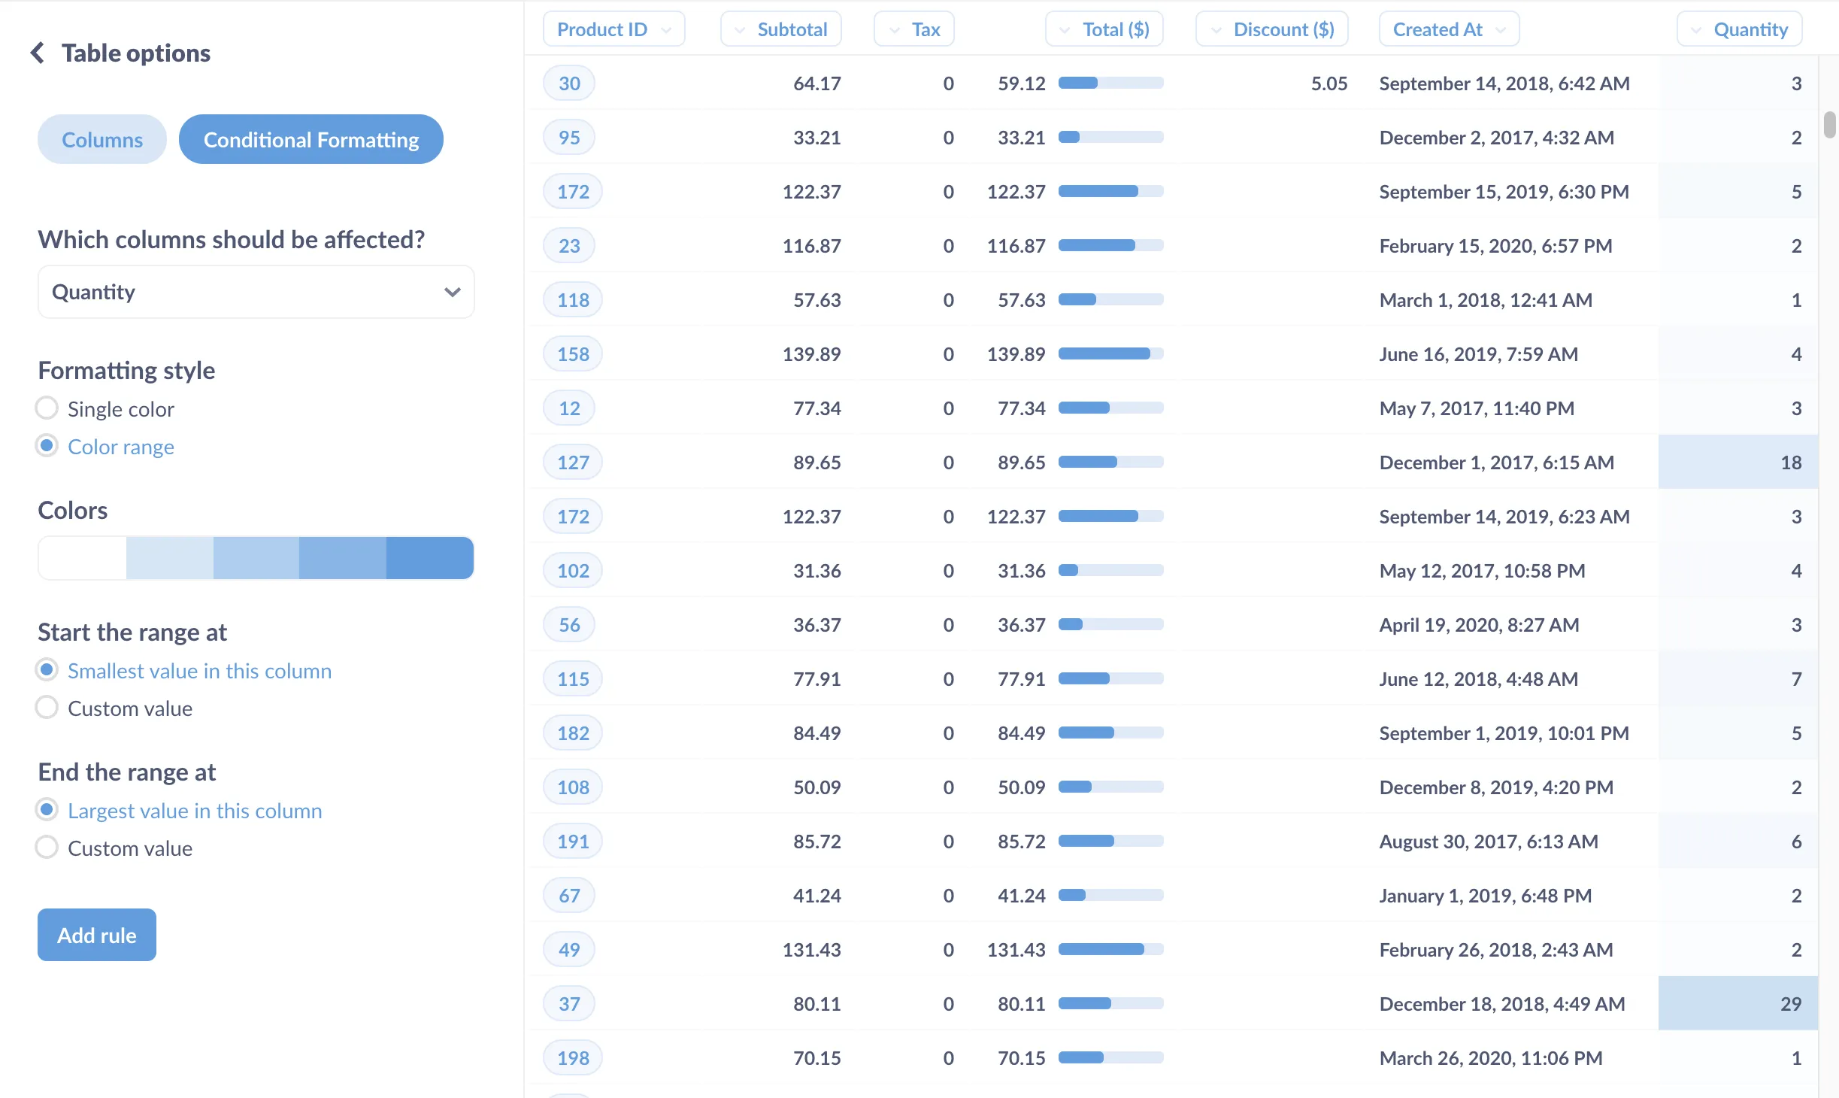Open Product ID 67 link
The height and width of the screenshot is (1098, 1839).
point(569,896)
